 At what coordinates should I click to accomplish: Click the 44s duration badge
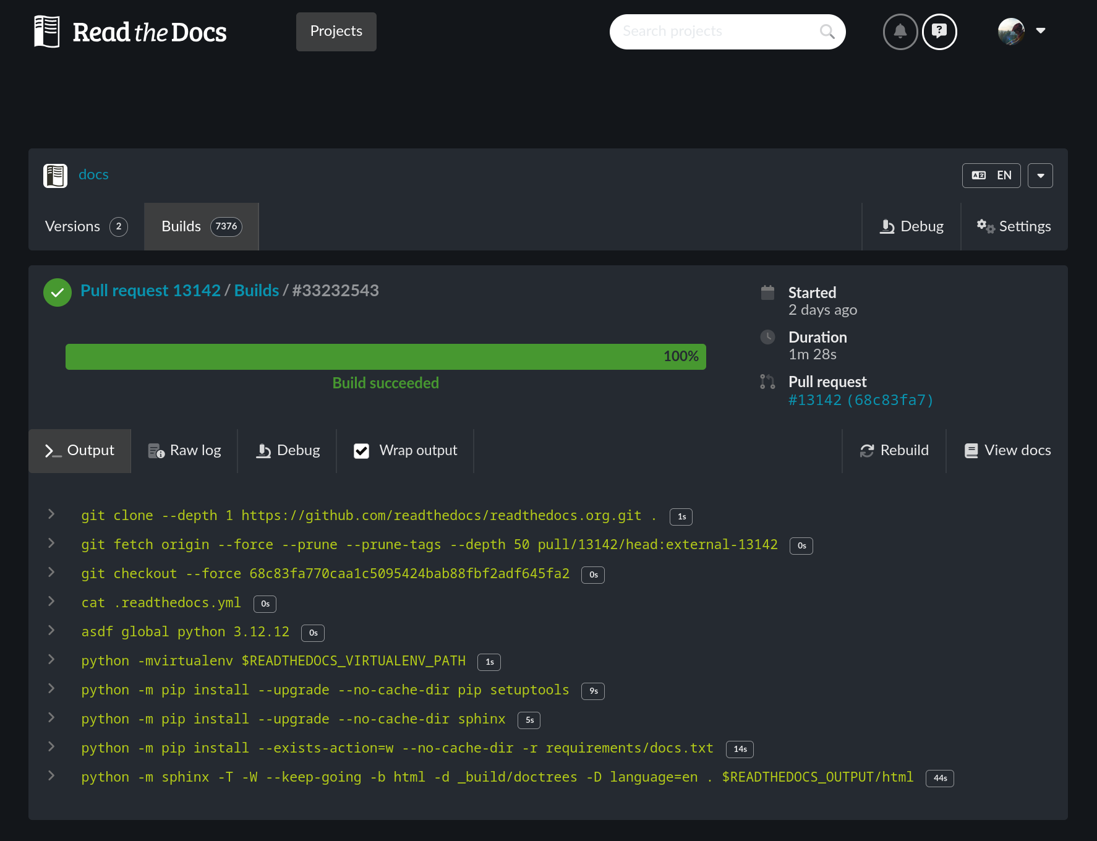pyautogui.click(x=940, y=779)
